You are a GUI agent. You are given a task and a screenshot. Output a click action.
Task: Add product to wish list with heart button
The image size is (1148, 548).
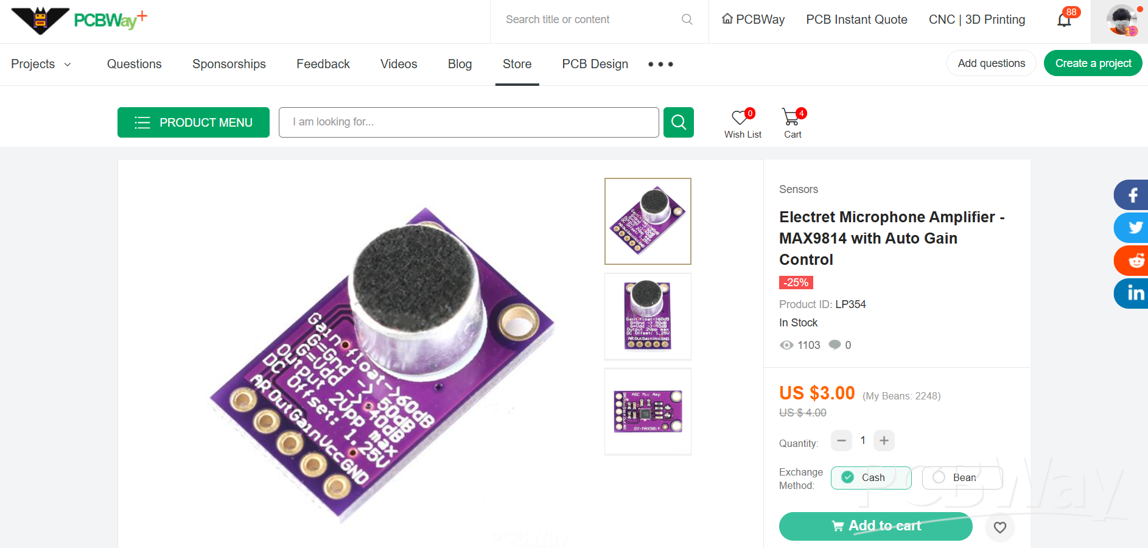pyautogui.click(x=1000, y=527)
